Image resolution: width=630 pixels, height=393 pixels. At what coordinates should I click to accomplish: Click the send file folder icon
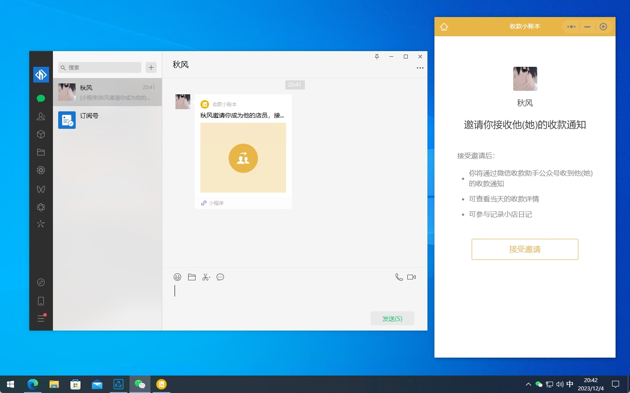tap(192, 277)
